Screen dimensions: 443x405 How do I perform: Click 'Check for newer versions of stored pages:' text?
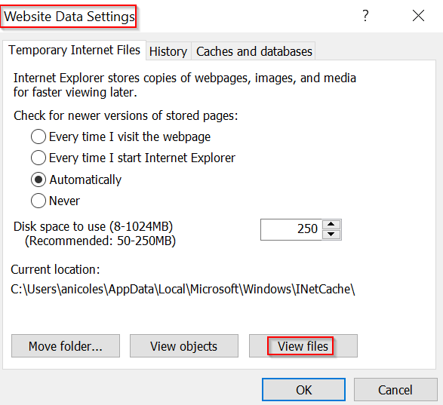126,116
